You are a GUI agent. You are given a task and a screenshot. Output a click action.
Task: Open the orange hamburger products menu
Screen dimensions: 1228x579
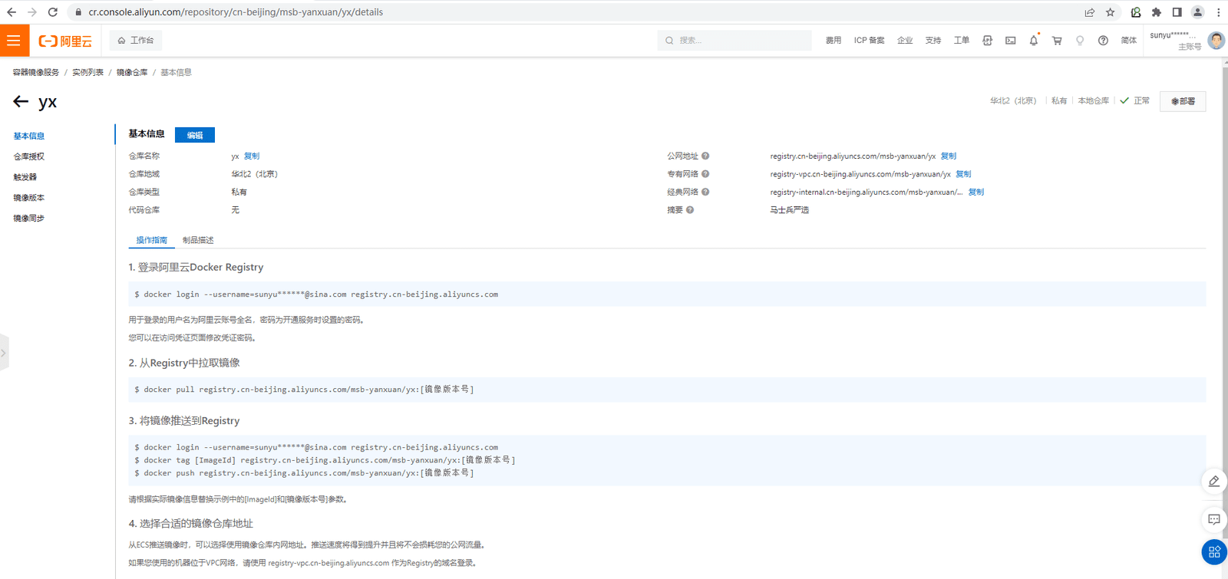tap(15, 41)
